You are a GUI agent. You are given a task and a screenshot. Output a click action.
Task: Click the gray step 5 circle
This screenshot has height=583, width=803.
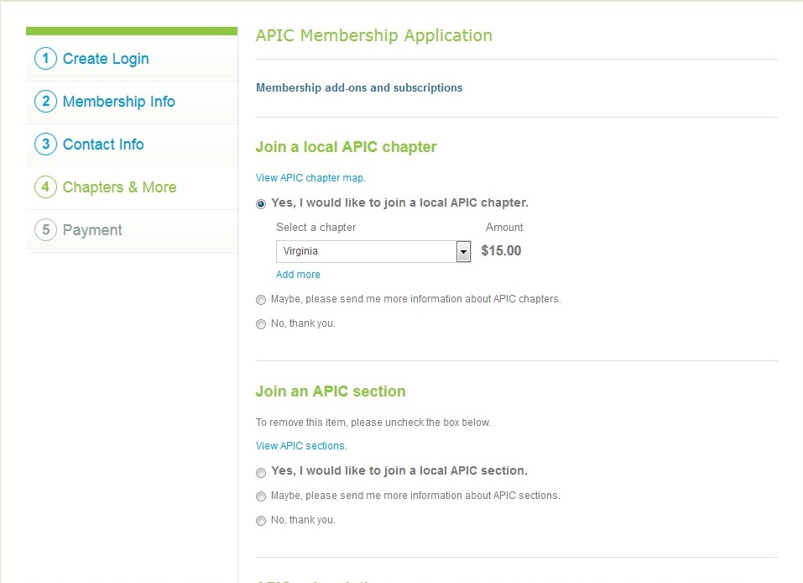pos(45,230)
